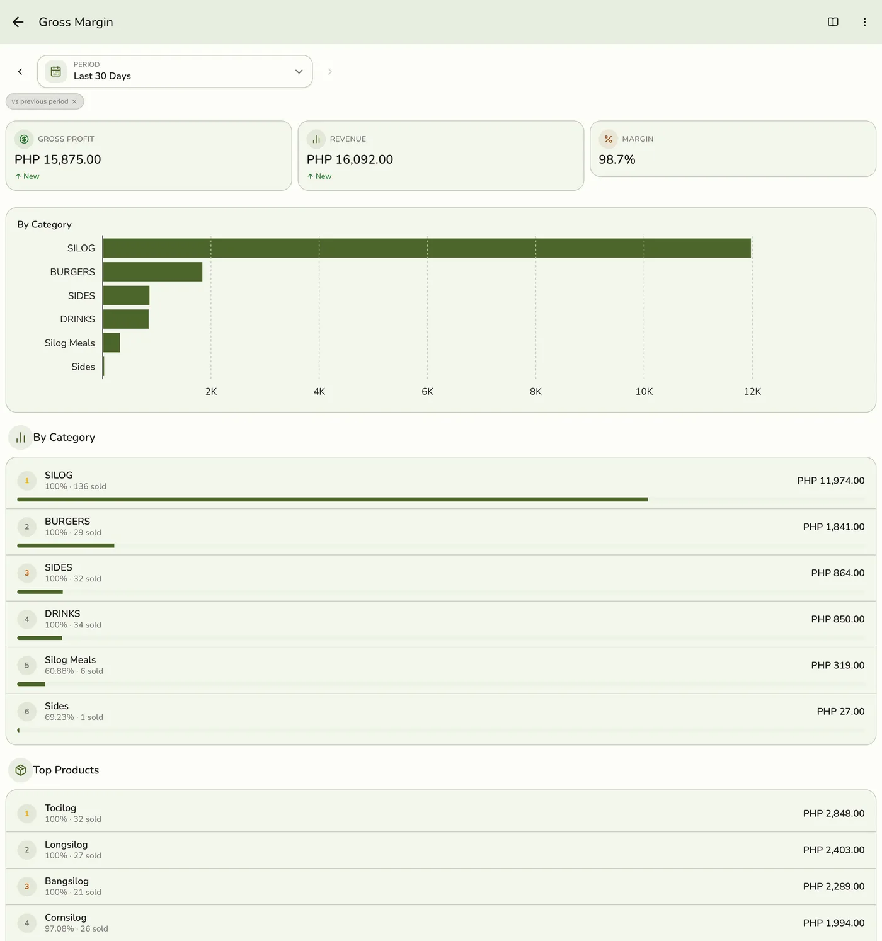Open the Sides category row, 1 sold

(441, 719)
